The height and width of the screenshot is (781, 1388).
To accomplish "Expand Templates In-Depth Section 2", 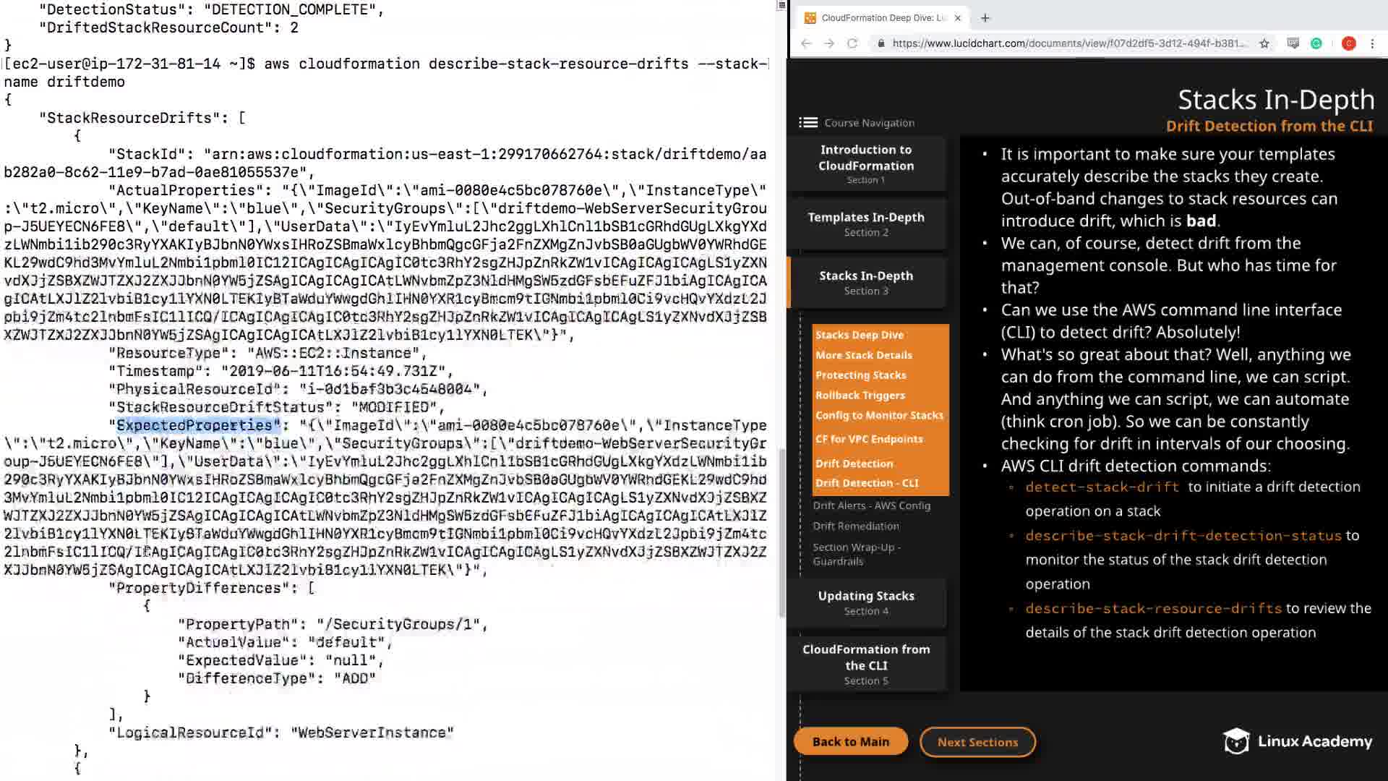I will [866, 223].
